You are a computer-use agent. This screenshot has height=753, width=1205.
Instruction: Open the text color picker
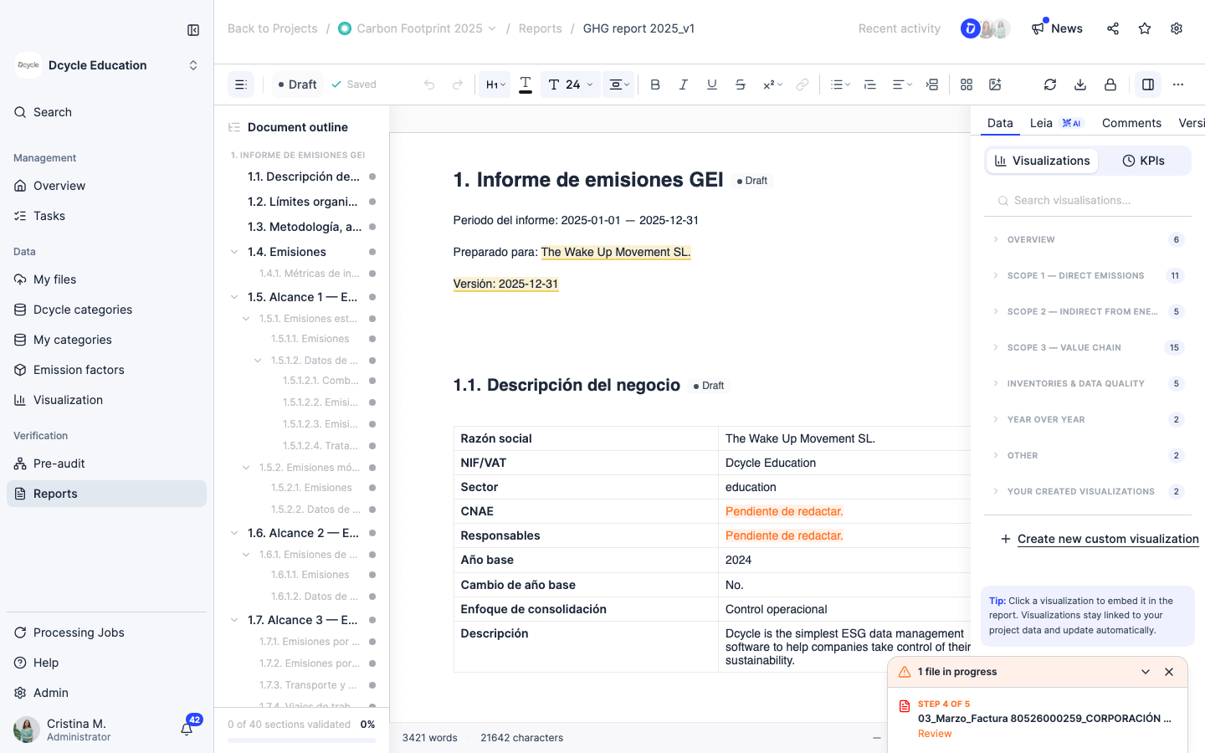[x=526, y=85]
